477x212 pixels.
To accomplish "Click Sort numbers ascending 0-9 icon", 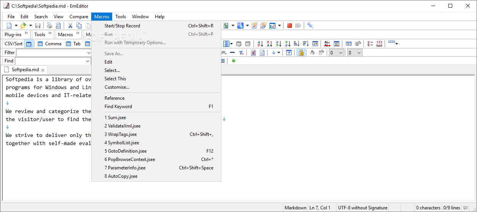I will point(279,44).
